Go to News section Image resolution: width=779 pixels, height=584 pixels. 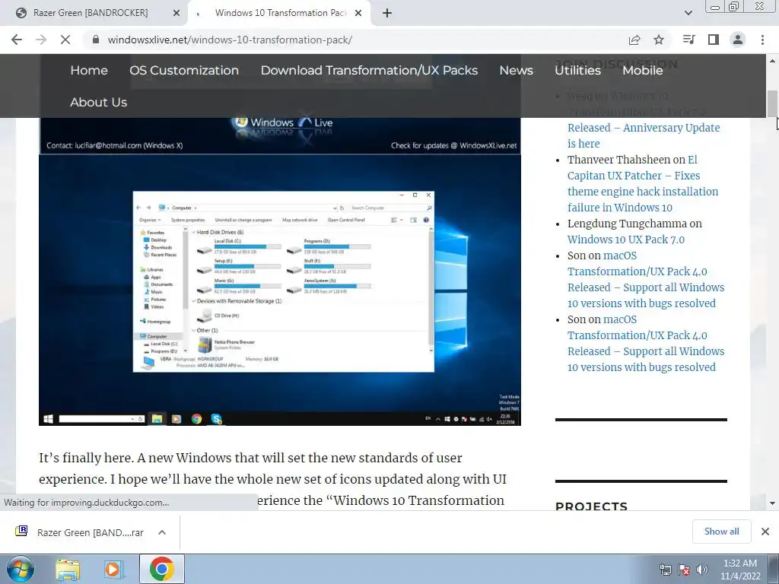[x=517, y=70]
